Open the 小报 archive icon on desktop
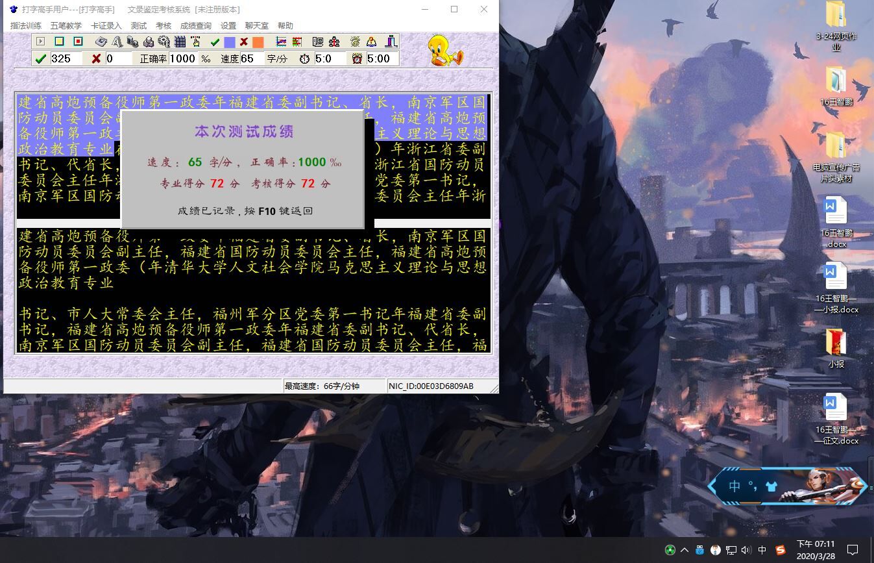874x563 pixels. pos(836,349)
